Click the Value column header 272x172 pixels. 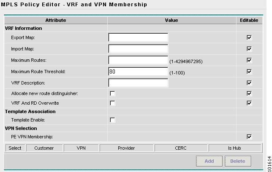(171, 20)
